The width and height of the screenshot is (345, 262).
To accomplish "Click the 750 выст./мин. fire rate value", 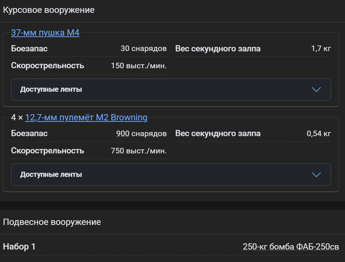I will pyautogui.click(x=139, y=150).
